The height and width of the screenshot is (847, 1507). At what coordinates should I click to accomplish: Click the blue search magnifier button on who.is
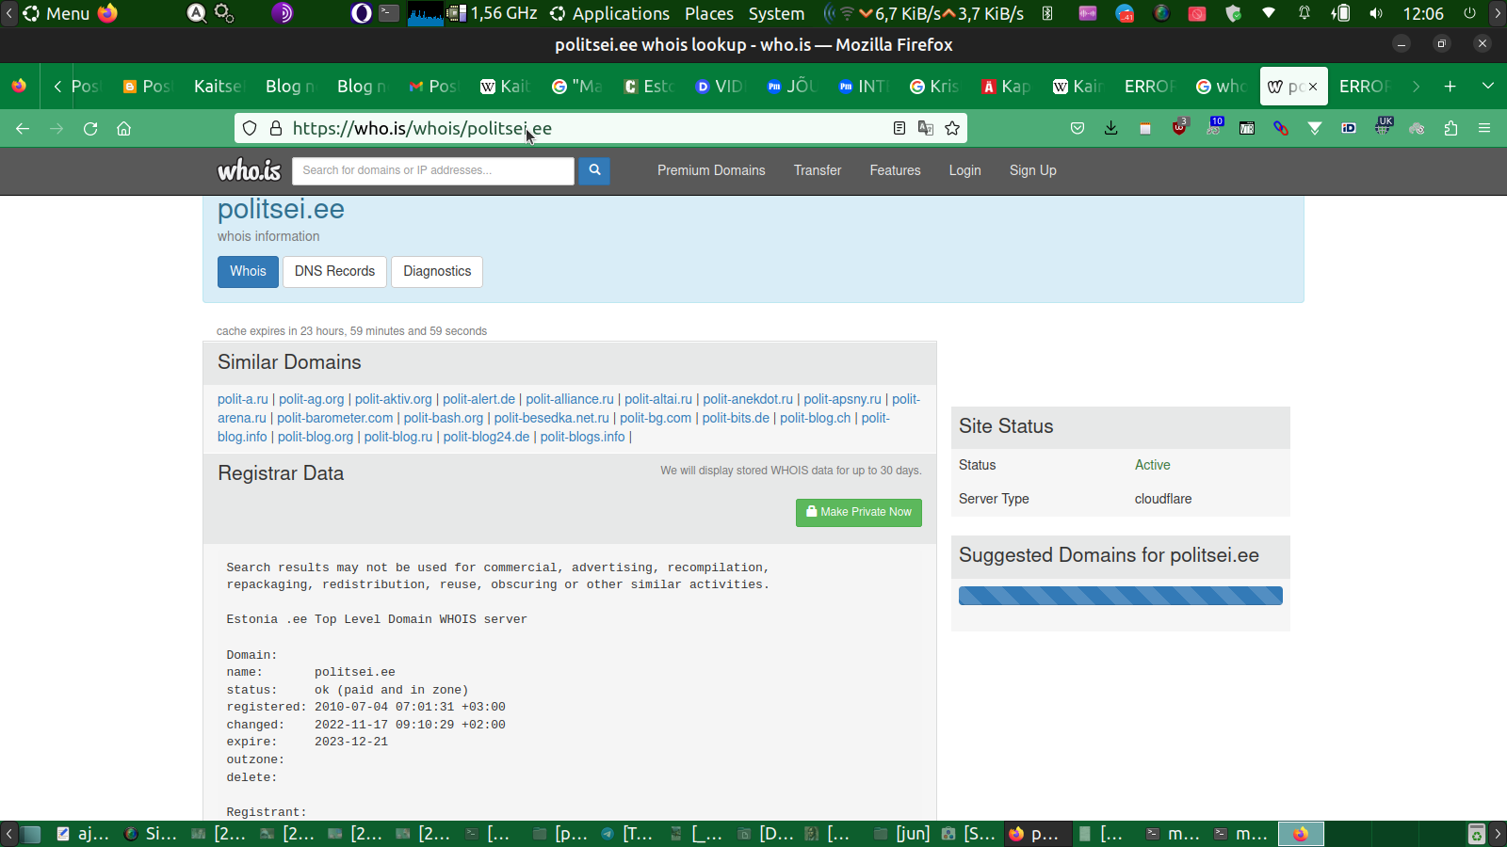click(594, 170)
